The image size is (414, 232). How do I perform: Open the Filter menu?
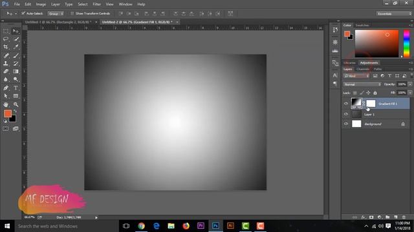click(96, 5)
